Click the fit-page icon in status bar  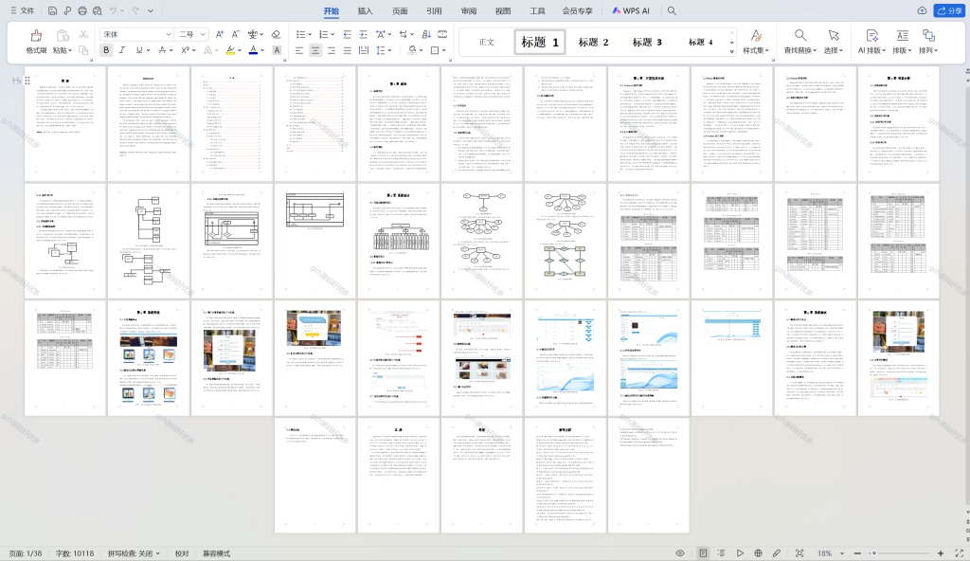tap(799, 553)
